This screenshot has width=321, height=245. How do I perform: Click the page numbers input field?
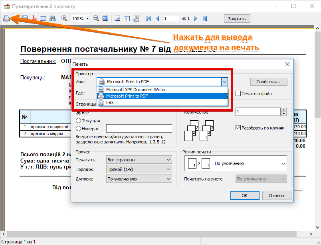point(139,129)
